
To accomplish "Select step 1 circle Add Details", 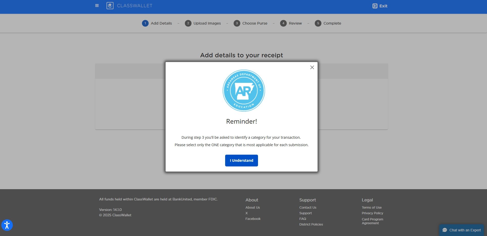I will click(x=145, y=23).
